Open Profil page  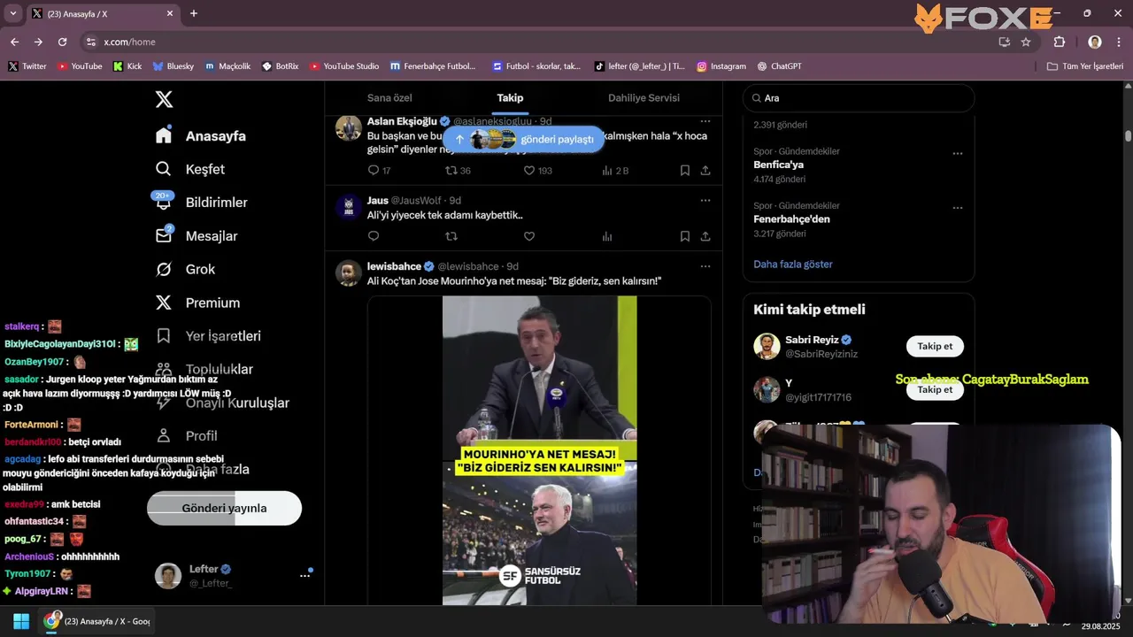pos(187,436)
